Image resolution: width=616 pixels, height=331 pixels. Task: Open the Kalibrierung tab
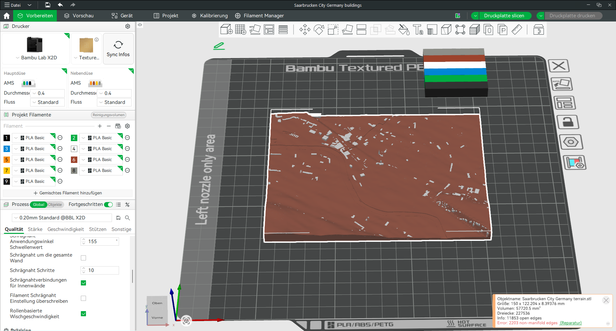tap(210, 16)
